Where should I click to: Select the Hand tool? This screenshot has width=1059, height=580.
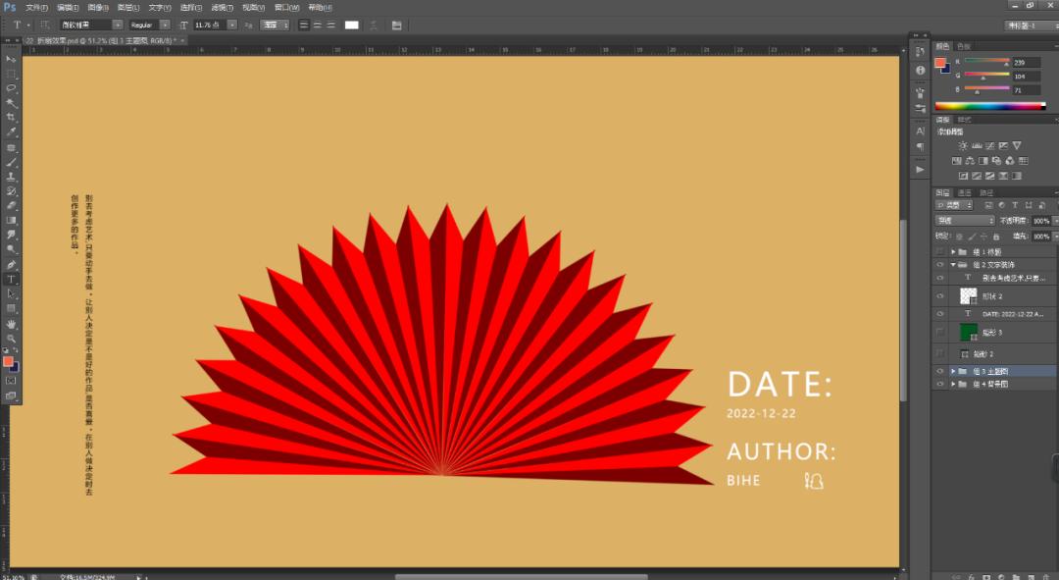click(12, 323)
